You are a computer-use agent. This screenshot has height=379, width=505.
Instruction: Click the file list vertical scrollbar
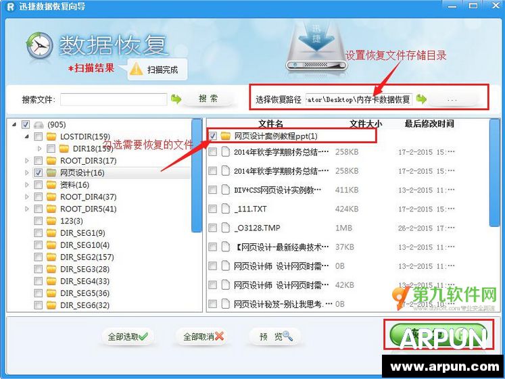click(494, 172)
